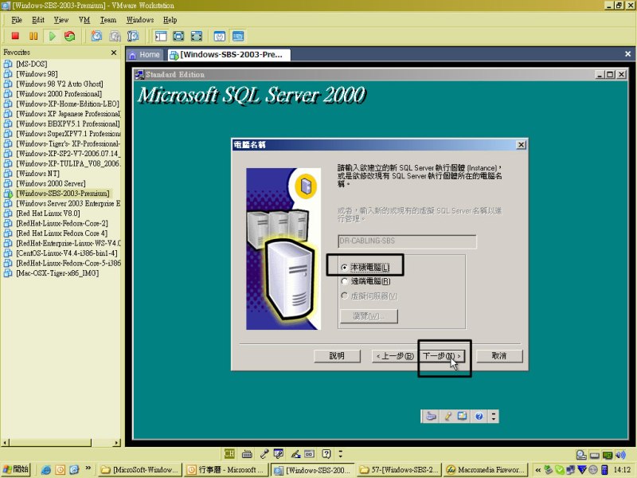Click the host language bar help icon
Image resolution: width=637 pixels, height=478 pixels.
pos(326,453)
